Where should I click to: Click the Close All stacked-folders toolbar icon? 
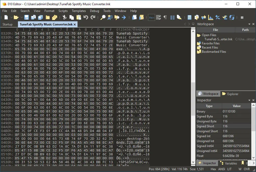tap(55, 17)
